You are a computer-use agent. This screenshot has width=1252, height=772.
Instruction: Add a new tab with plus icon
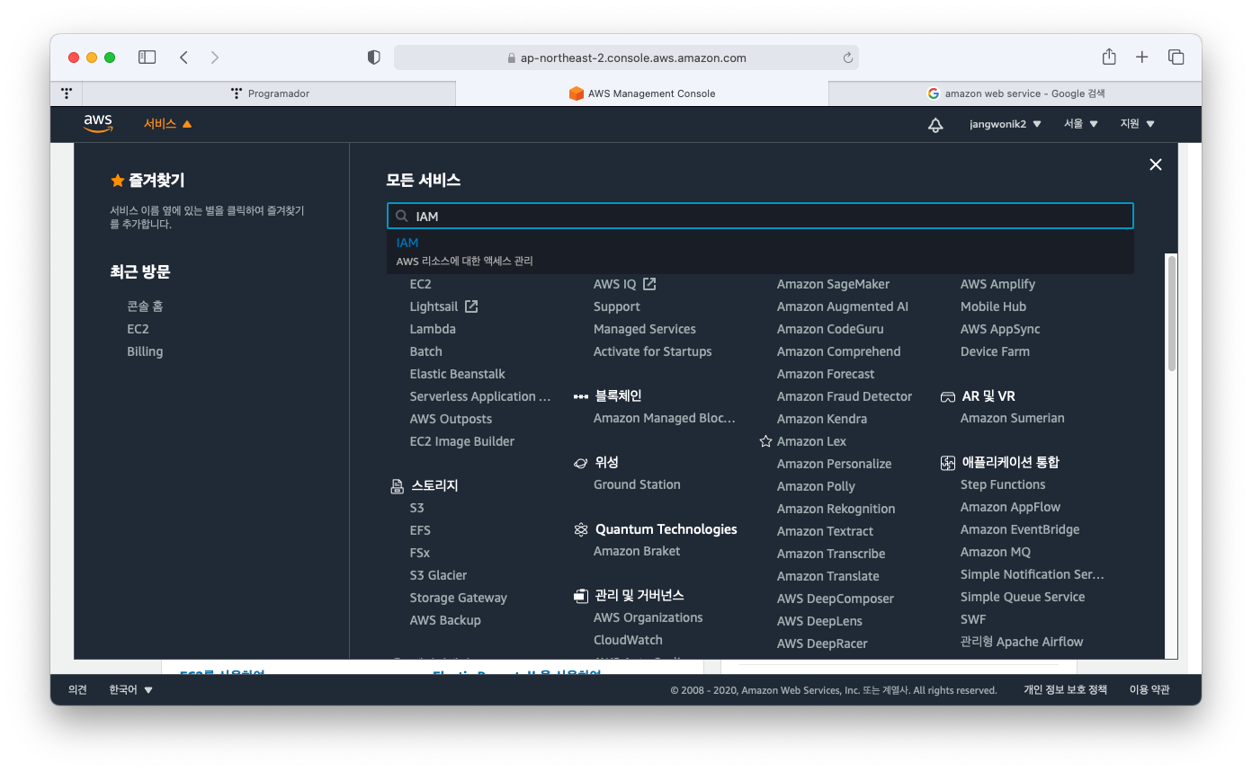click(x=1142, y=58)
